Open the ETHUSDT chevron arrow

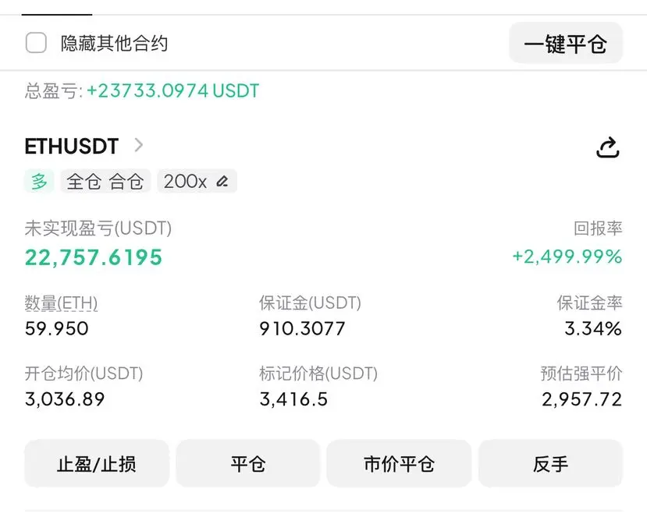pyautogui.click(x=139, y=145)
